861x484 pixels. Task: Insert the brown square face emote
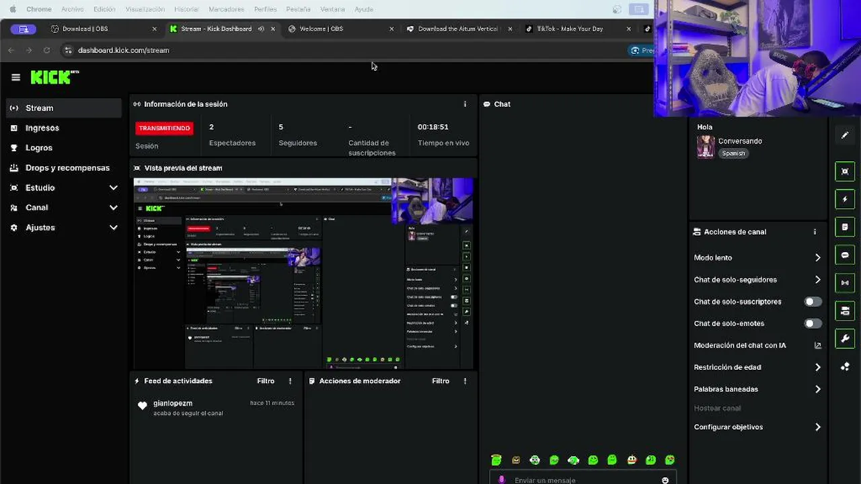click(516, 460)
